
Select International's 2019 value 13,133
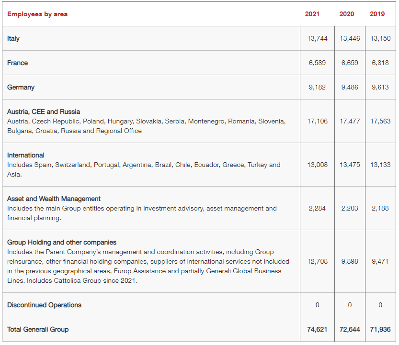point(380,165)
